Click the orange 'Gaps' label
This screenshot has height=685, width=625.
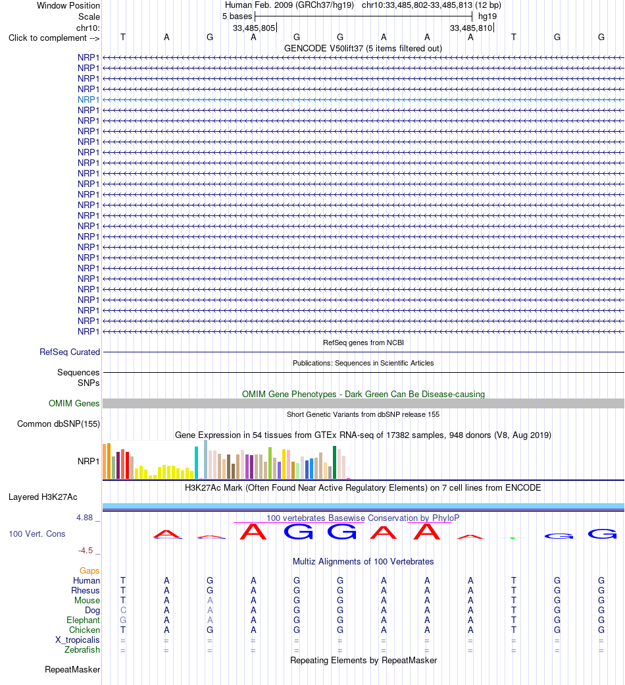[89, 570]
